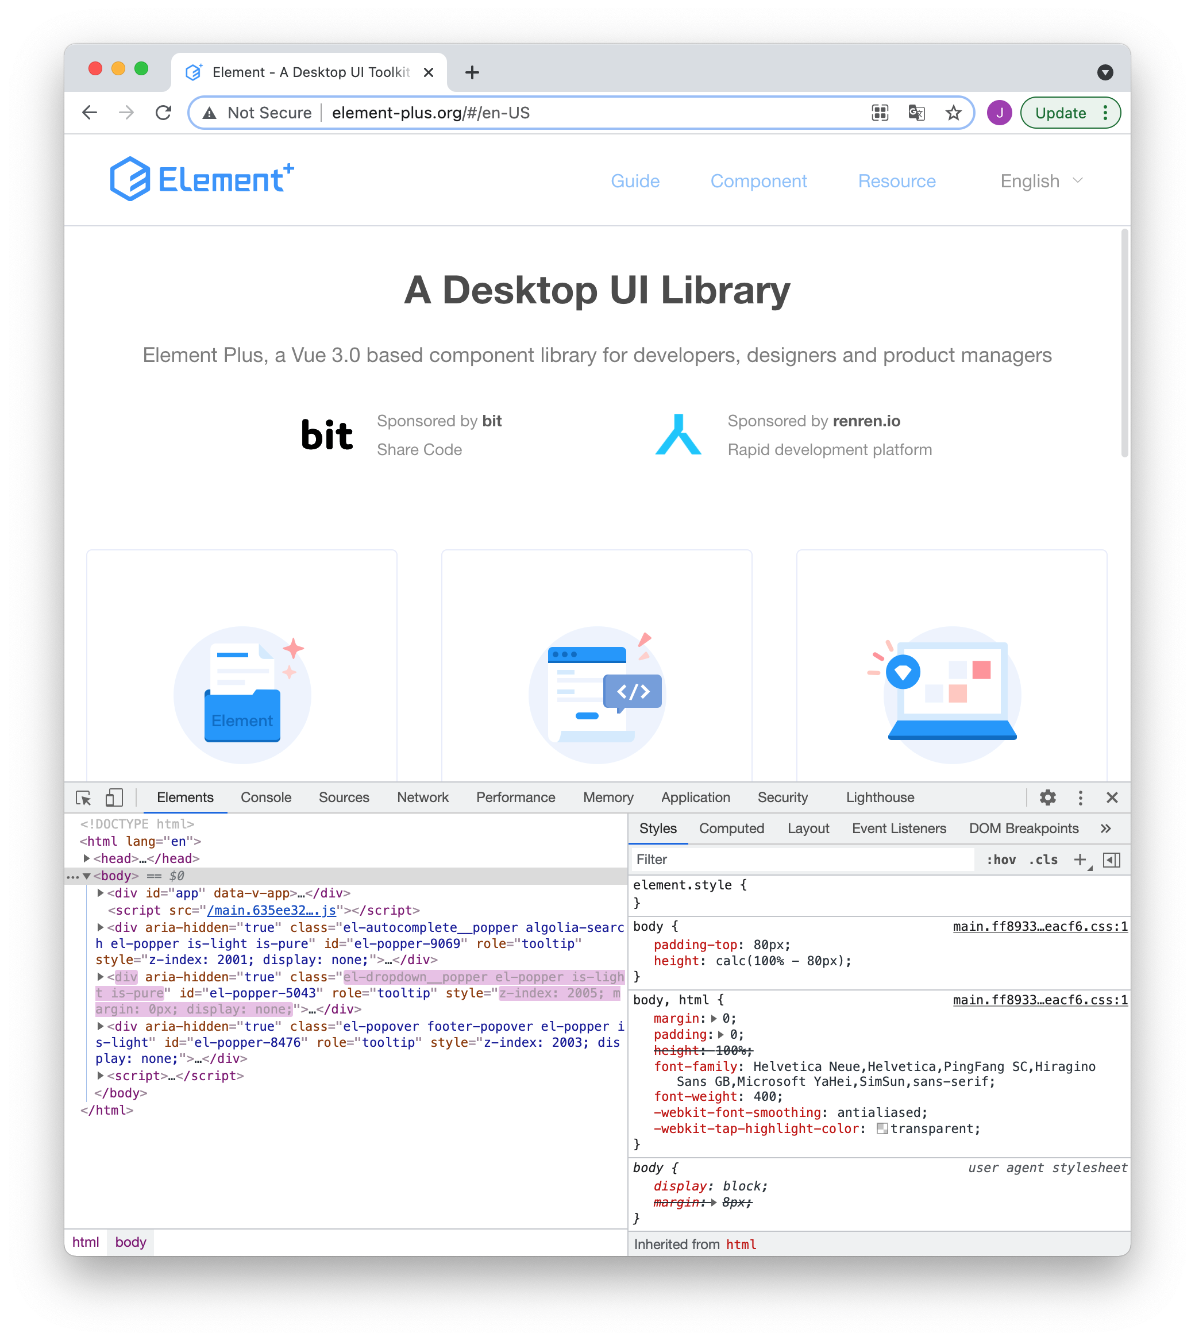Open DevTools settings with the gear icon
1195x1341 pixels.
1047,798
